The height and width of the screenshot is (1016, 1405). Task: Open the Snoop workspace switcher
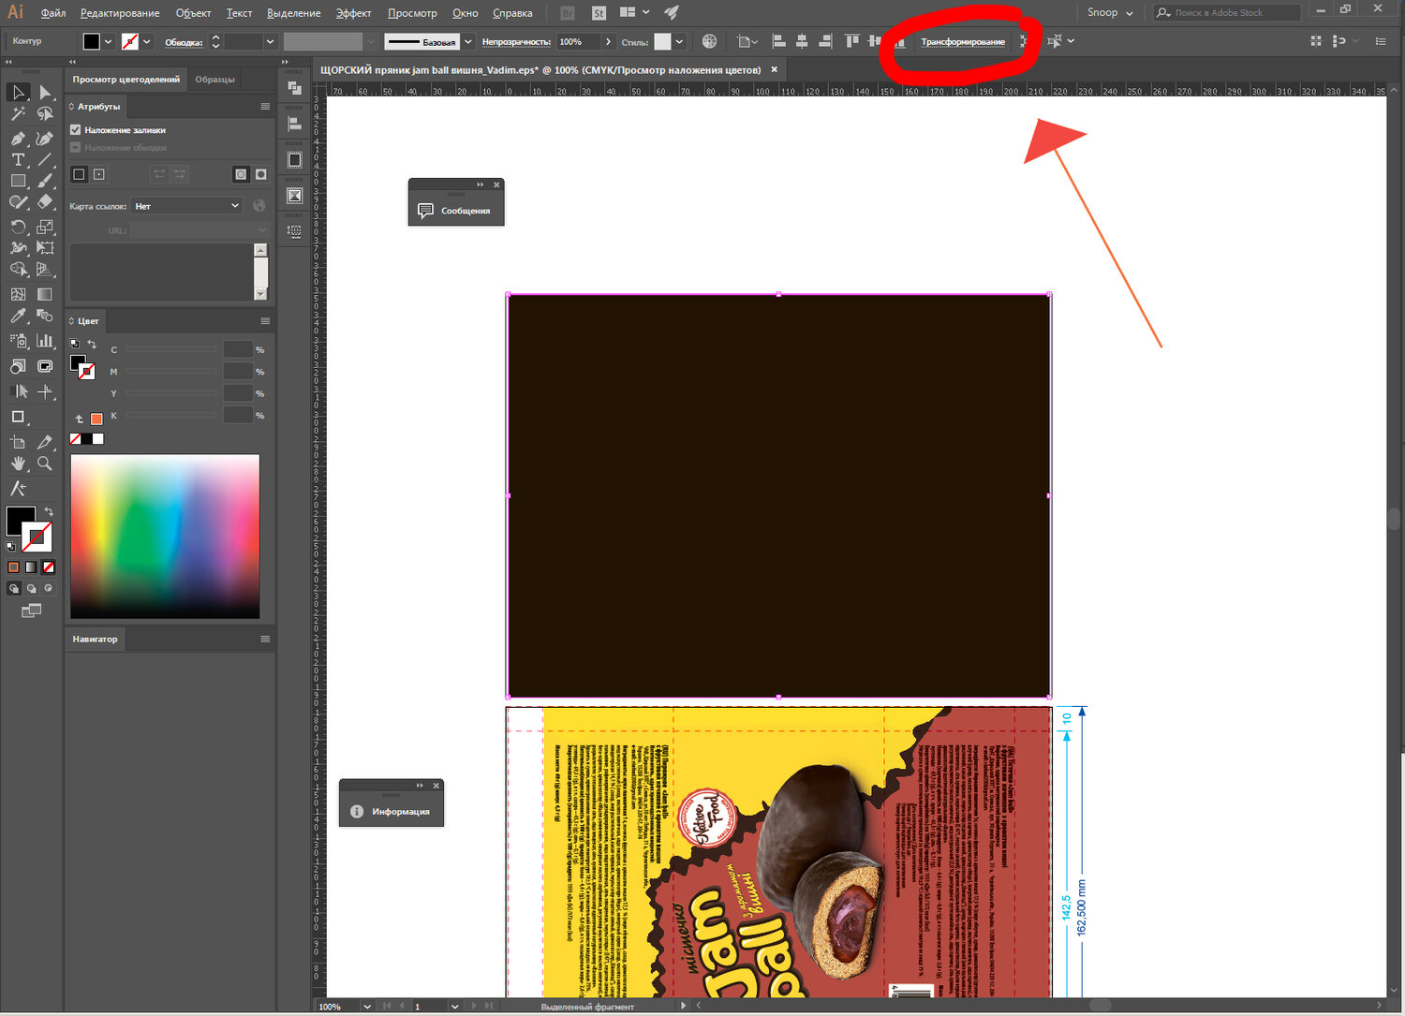[x=1110, y=12]
